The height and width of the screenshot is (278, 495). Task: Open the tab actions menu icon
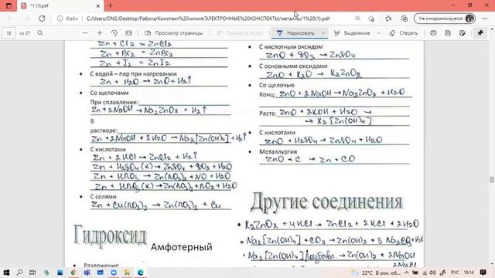9,5
